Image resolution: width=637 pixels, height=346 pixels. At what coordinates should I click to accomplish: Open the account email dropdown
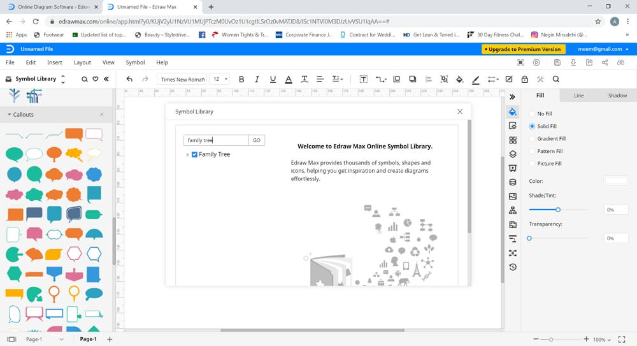tap(603, 49)
